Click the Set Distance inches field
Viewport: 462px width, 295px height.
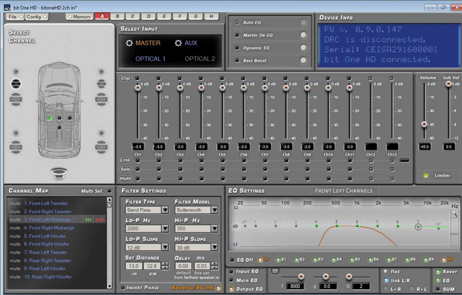click(x=133, y=266)
